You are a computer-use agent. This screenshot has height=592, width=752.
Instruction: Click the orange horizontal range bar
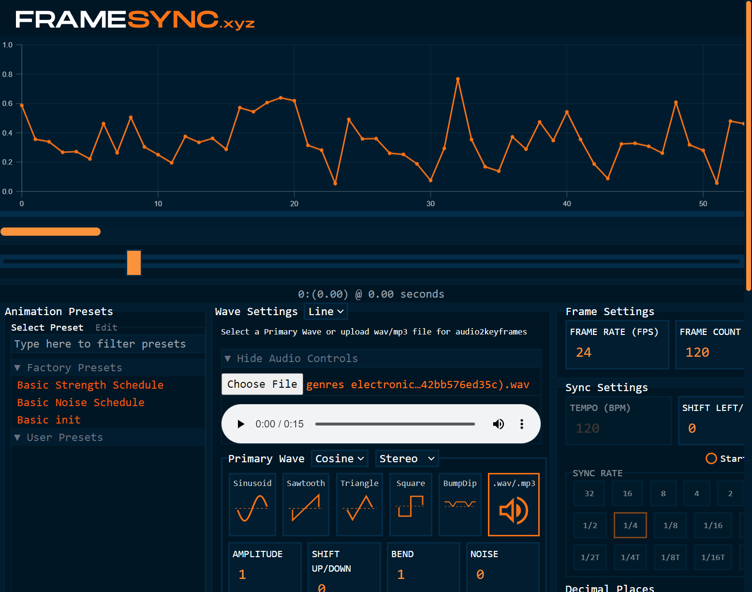51,231
